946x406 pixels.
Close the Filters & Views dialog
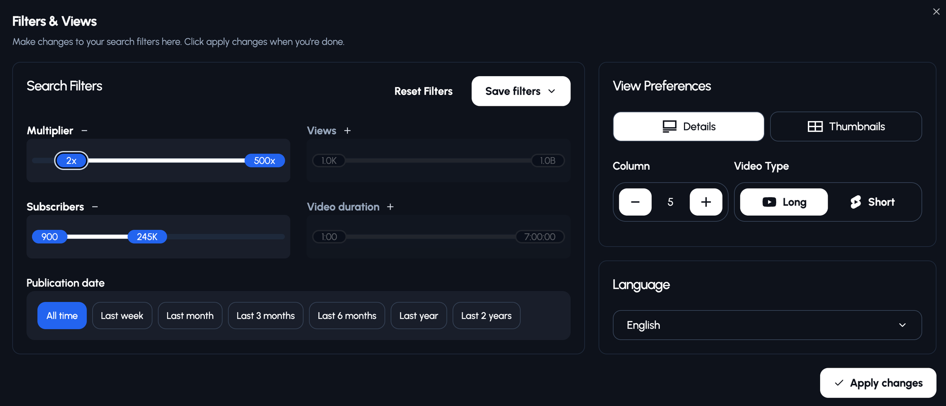(x=936, y=12)
